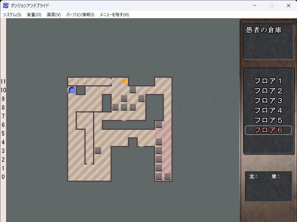Open the システム(S) menu

coord(12,15)
